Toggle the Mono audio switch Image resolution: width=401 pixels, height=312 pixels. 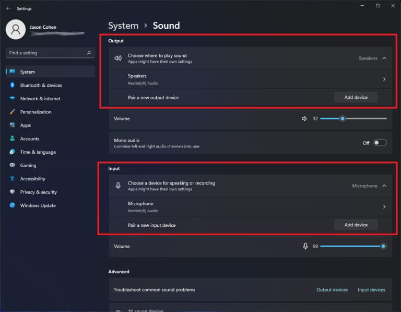380,143
